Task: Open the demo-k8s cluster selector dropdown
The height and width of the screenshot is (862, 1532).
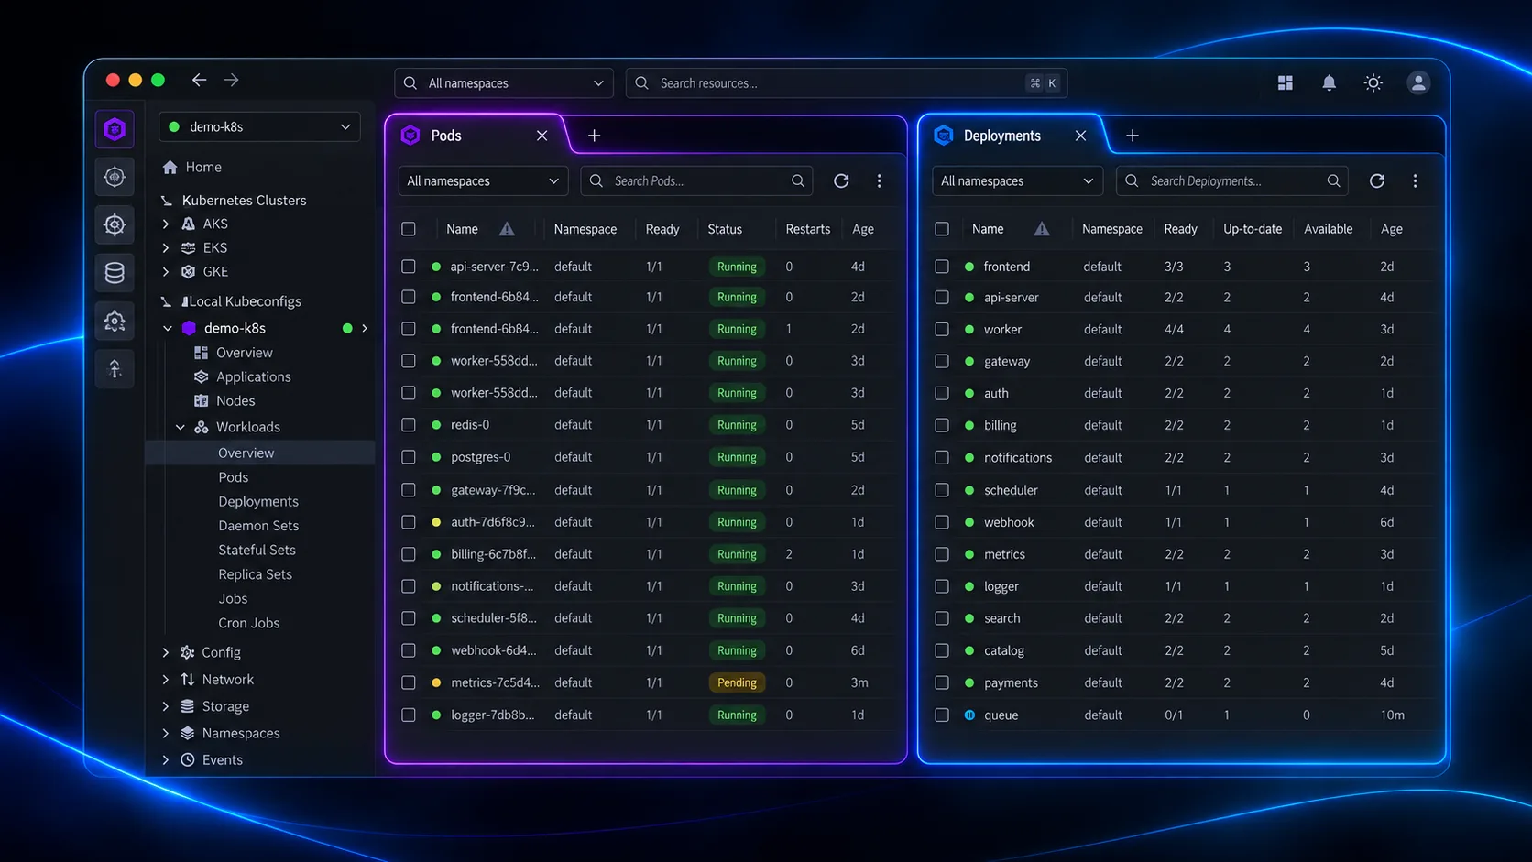Action: [x=259, y=126]
